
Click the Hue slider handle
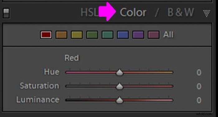(119, 72)
